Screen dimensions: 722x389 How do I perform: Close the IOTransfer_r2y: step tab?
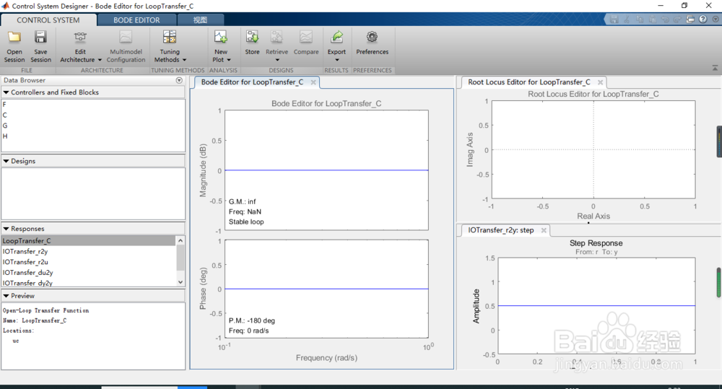tap(544, 230)
